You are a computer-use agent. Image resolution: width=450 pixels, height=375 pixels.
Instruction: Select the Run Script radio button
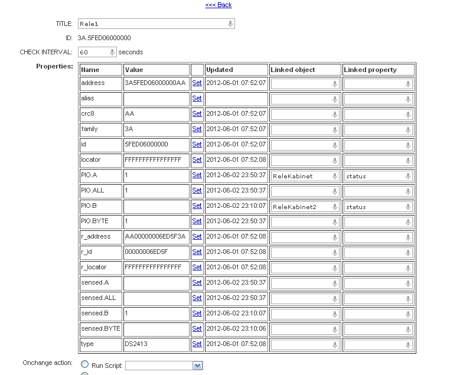click(84, 364)
